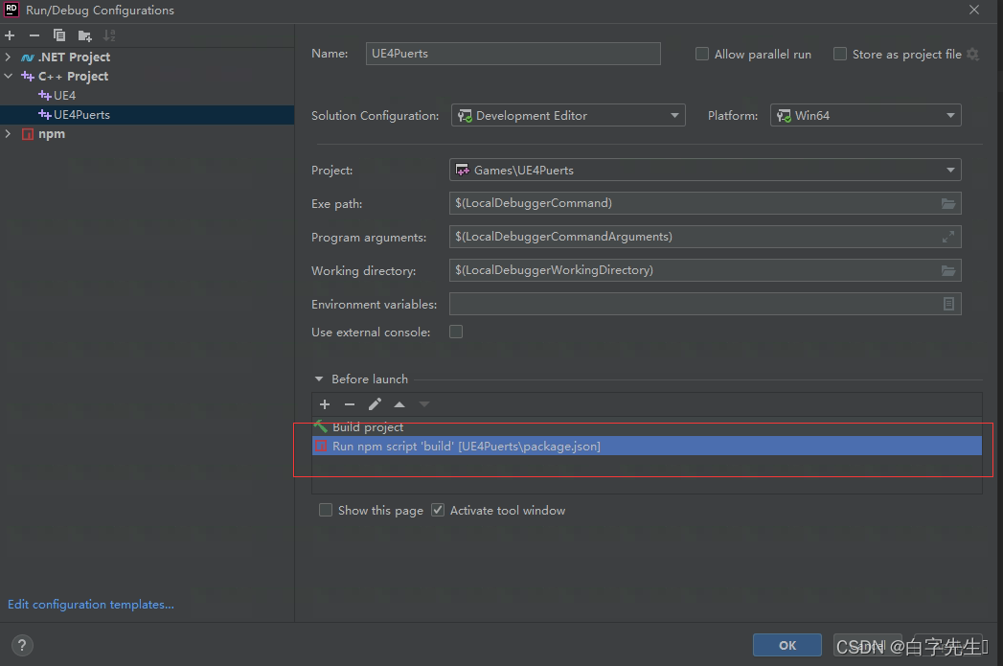
Task: Click the Rider logo in title bar
Action: (x=11, y=10)
